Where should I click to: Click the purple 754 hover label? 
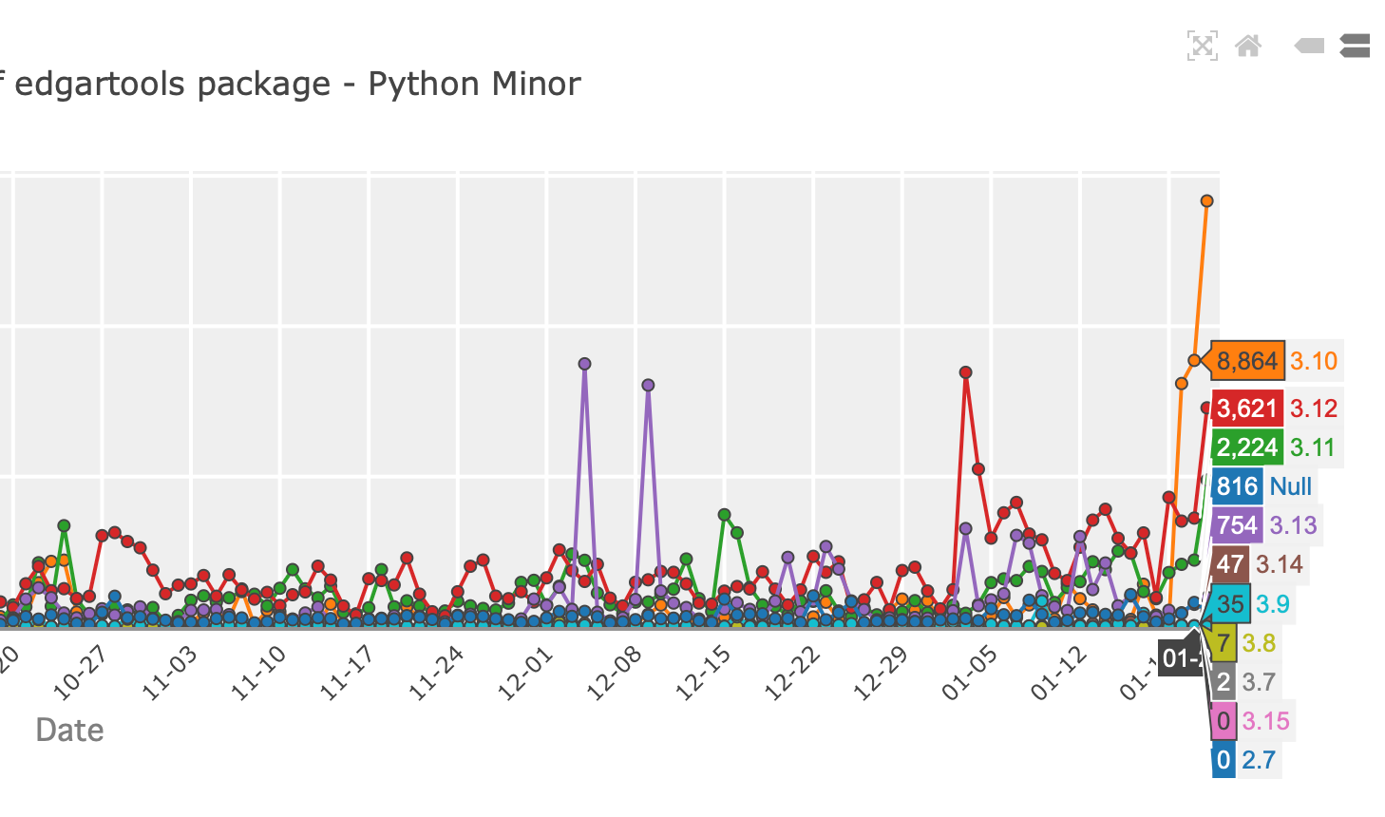[1237, 525]
